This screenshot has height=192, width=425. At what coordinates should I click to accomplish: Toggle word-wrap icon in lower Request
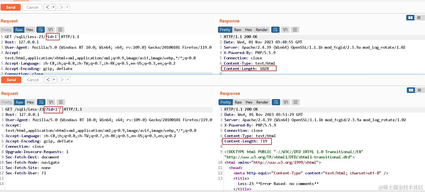[x=41, y=102]
